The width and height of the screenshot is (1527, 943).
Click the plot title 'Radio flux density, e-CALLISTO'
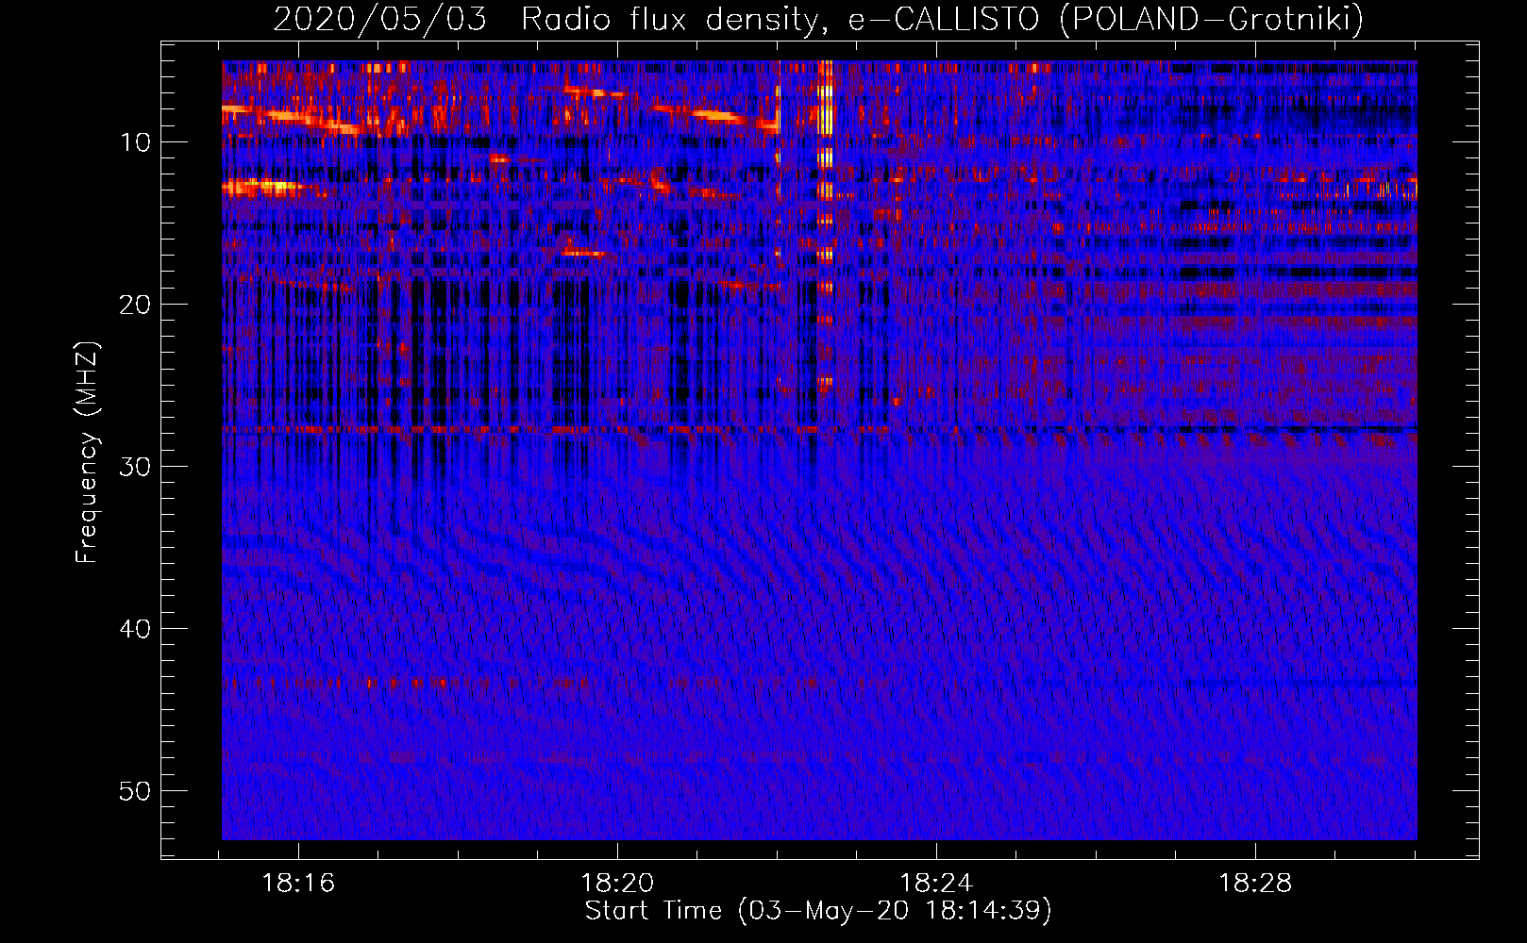(780, 20)
